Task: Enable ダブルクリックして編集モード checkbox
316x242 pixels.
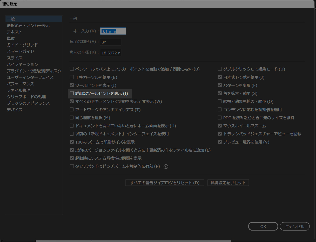Action: coord(220,69)
